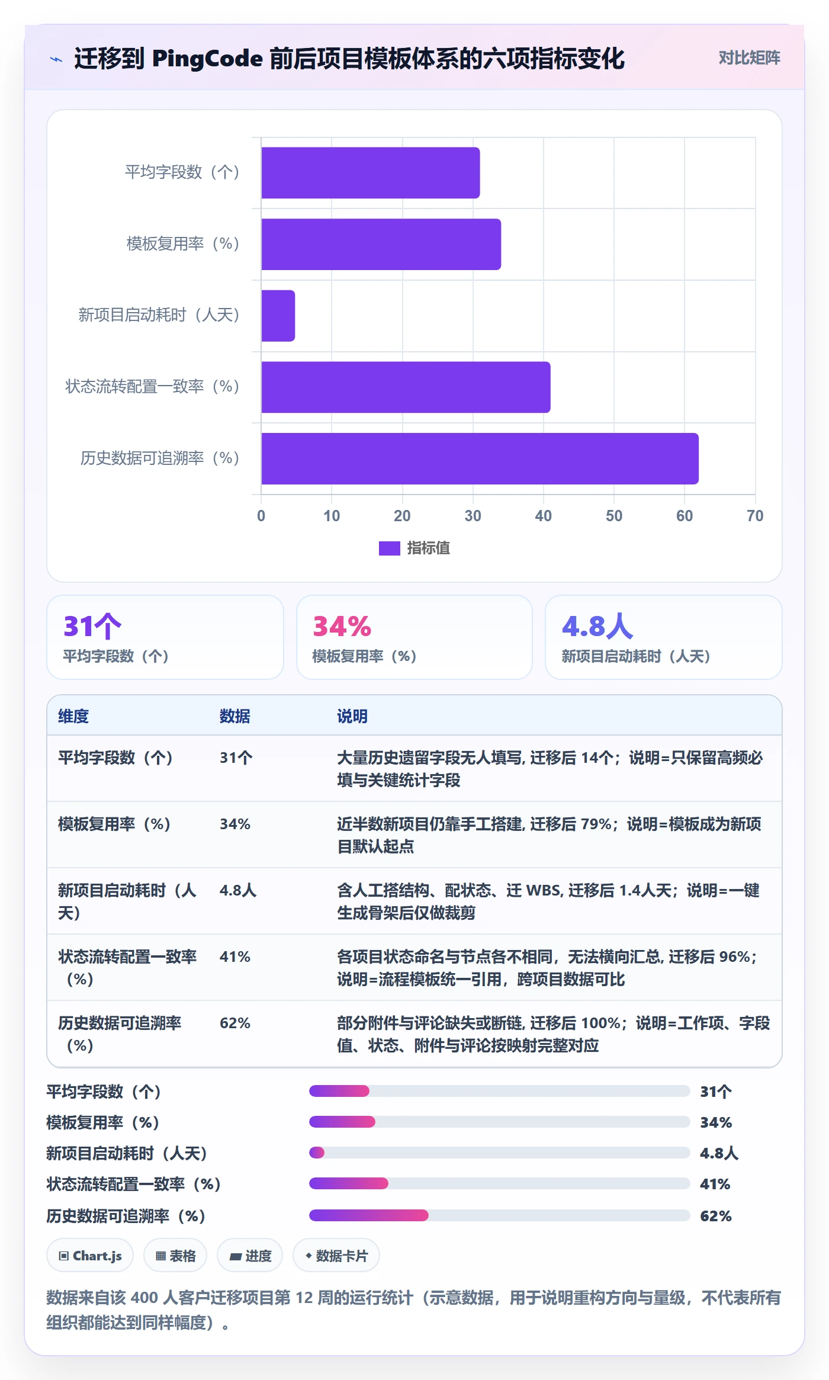Click the 模板复用率 progress bar
The width and height of the screenshot is (829, 1380).
(x=499, y=1122)
